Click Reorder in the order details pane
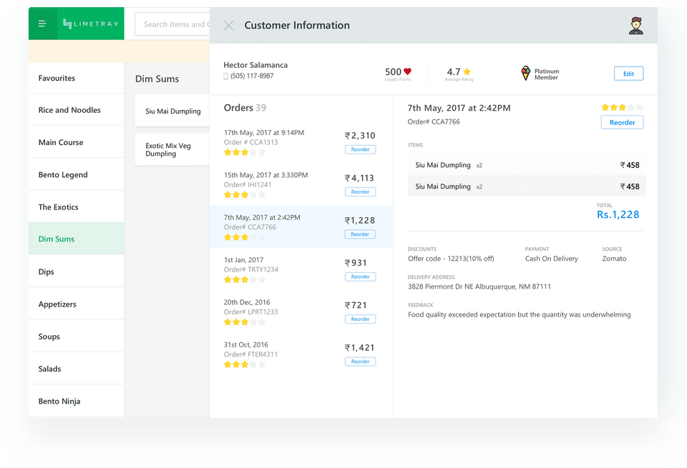This screenshot has height=468, width=687. (622, 122)
